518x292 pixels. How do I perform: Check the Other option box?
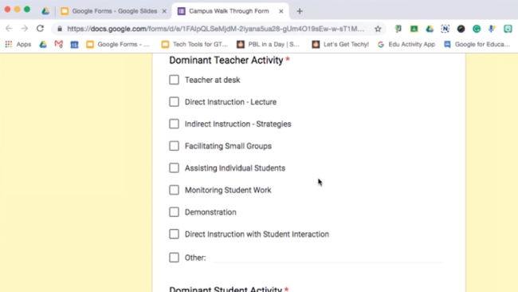(174, 257)
